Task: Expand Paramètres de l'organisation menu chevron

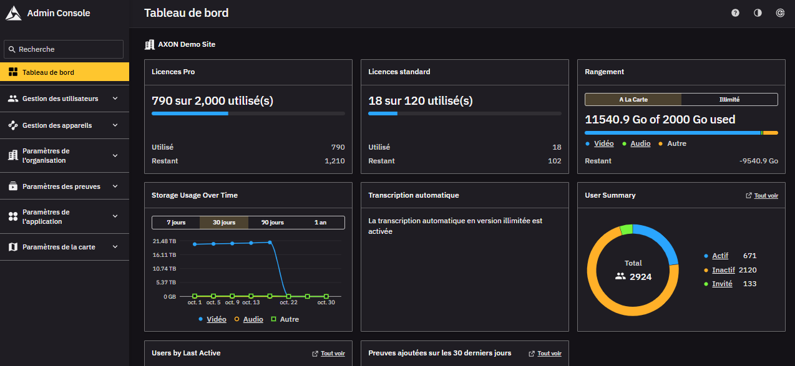Action: click(x=115, y=156)
